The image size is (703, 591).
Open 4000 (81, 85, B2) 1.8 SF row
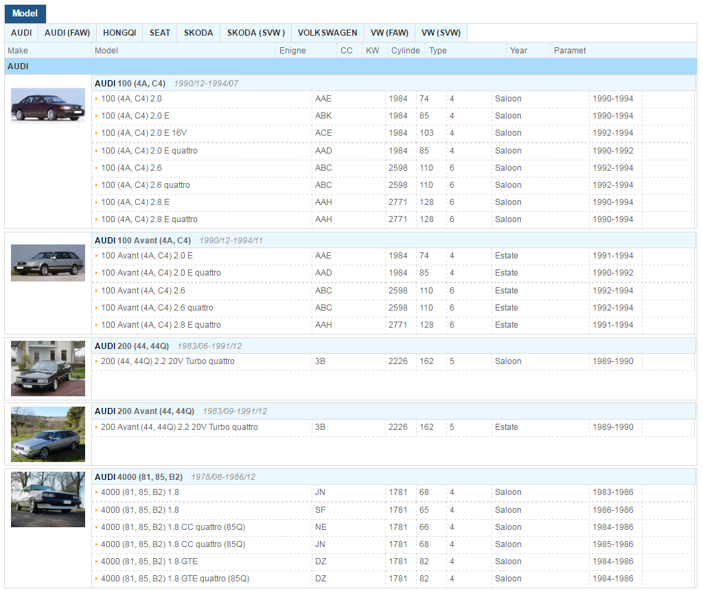(x=140, y=510)
